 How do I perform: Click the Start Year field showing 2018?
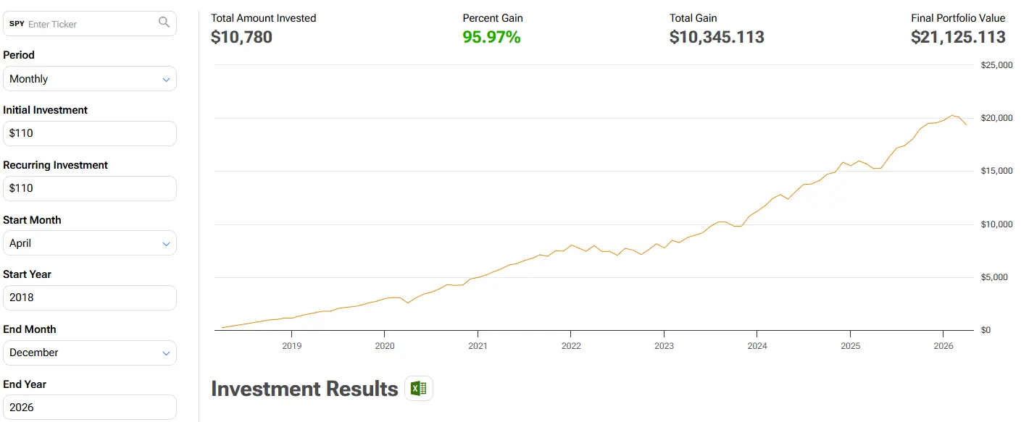90,297
